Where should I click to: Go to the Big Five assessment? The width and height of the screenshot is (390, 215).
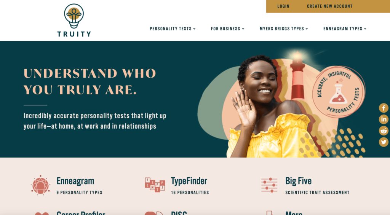(299, 181)
